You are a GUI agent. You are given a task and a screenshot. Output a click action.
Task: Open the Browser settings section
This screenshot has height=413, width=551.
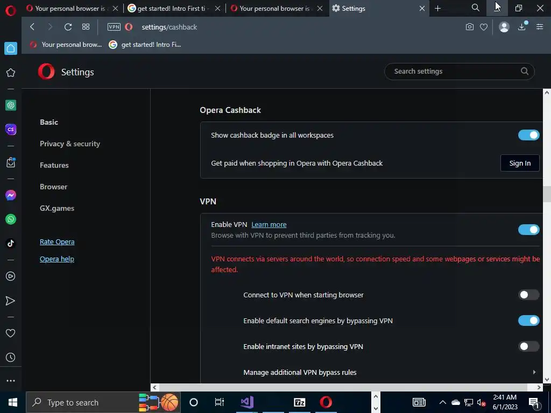click(x=53, y=187)
